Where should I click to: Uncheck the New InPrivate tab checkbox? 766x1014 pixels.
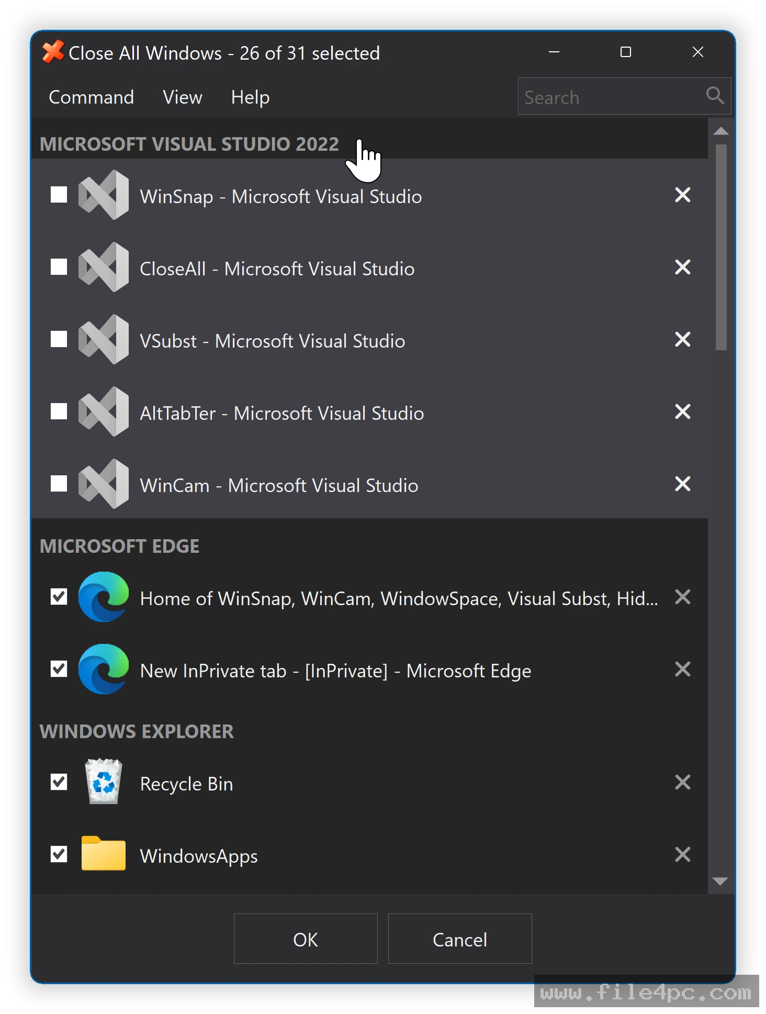(x=59, y=669)
